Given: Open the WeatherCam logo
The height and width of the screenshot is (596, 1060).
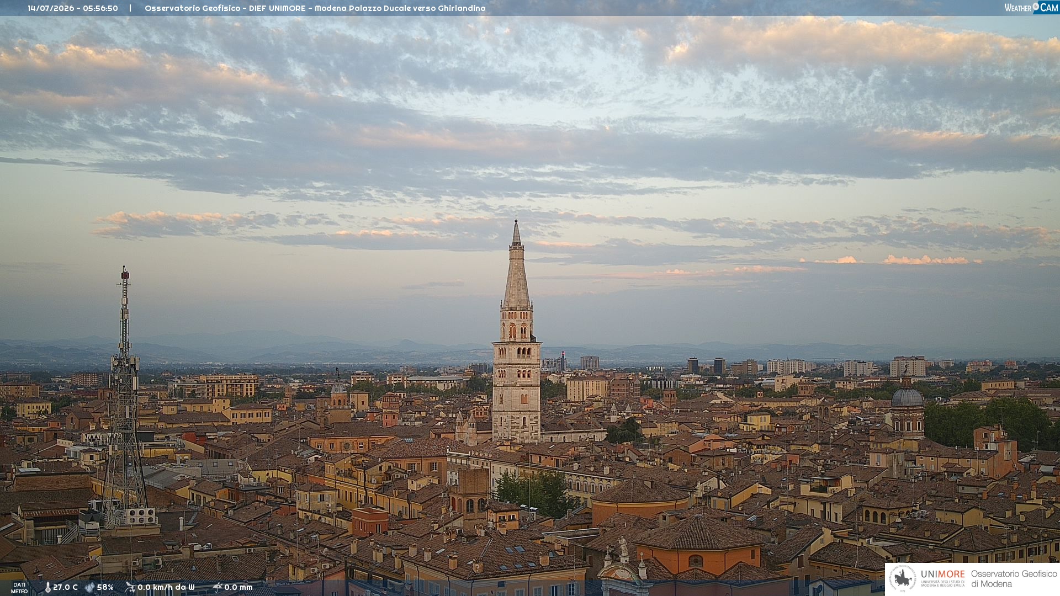Looking at the screenshot, I should (1031, 8).
